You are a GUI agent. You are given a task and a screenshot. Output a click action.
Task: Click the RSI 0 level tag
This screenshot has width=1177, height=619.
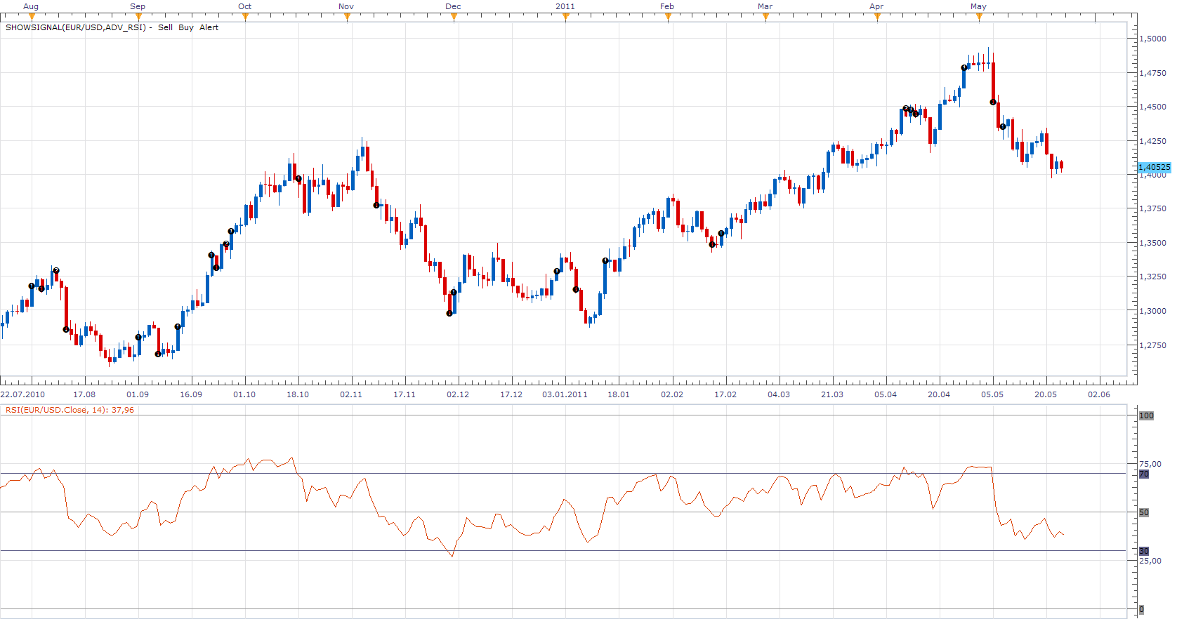click(x=1141, y=609)
